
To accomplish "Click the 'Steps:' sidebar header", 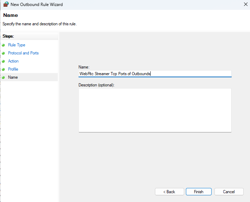I will coord(8,36).
